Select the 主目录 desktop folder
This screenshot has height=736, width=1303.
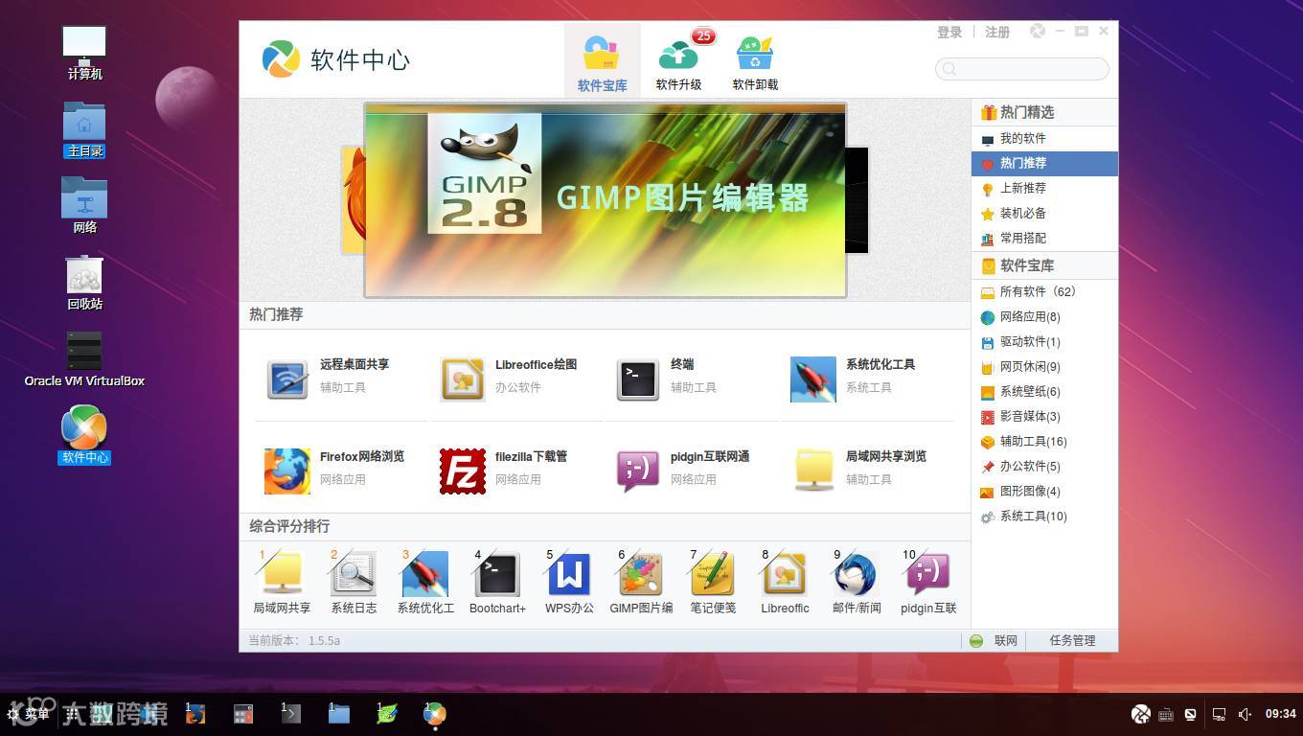click(x=84, y=130)
